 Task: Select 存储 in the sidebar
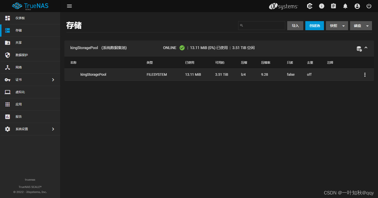click(30, 30)
